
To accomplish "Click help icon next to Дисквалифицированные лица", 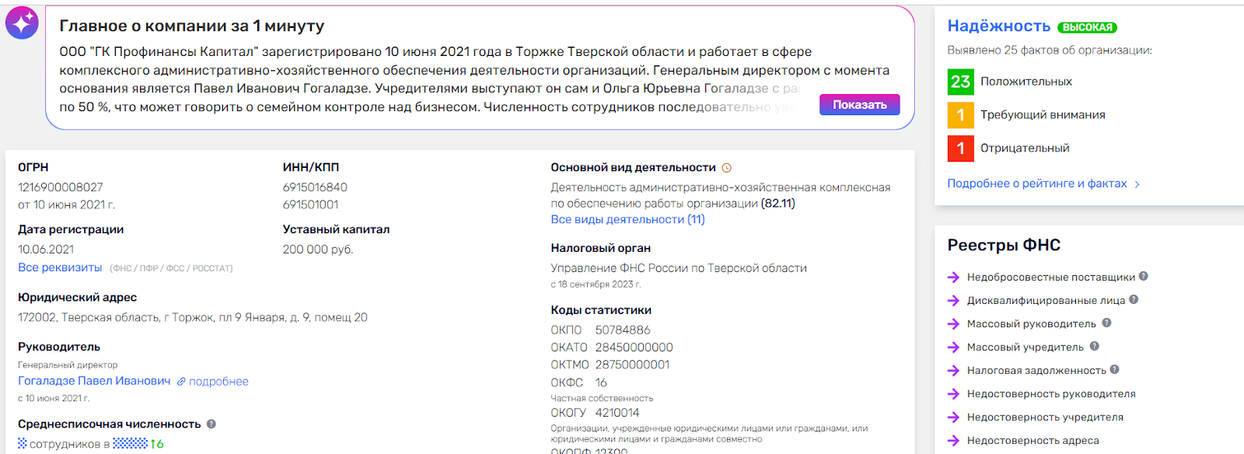I will coord(1134,299).
